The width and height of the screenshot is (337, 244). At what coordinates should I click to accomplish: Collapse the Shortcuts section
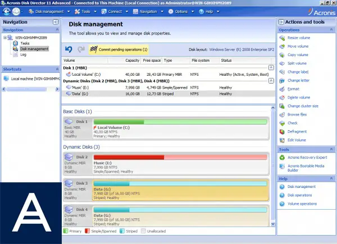tap(57, 69)
